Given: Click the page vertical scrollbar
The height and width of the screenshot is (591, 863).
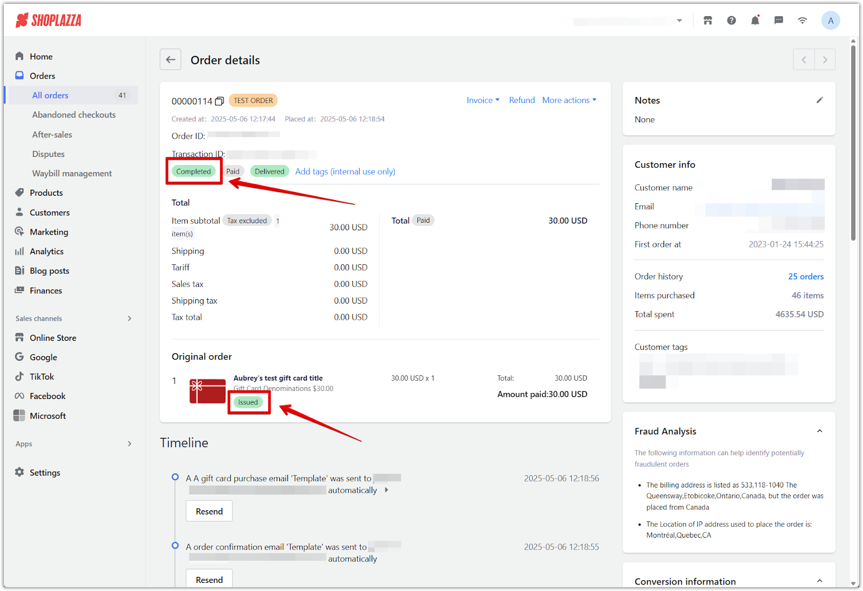Looking at the screenshot, I should (853, 143).
